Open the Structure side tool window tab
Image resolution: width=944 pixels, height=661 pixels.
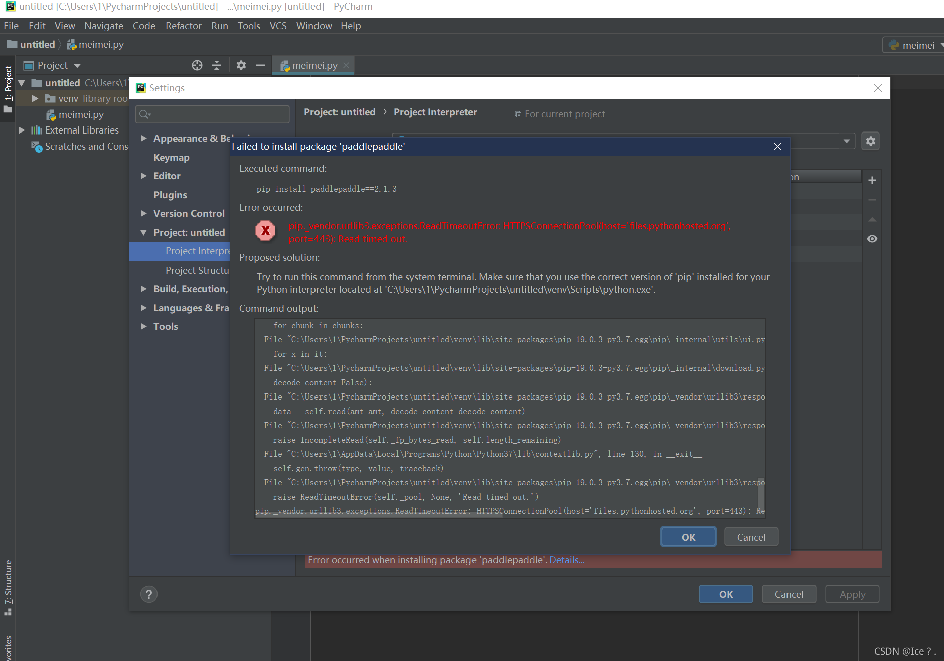tap(8, 587)
